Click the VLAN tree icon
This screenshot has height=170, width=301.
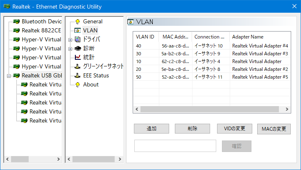pyautogui.click(x=77, y=30)
